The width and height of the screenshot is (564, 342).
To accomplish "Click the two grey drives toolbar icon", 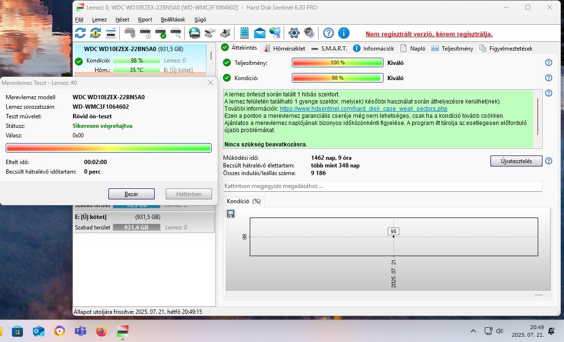I will 210,33.
